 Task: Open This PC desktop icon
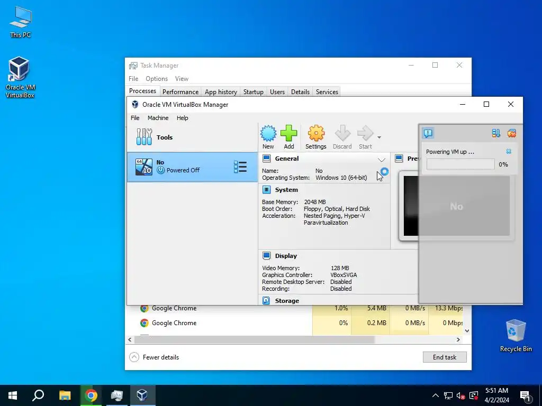21,22
